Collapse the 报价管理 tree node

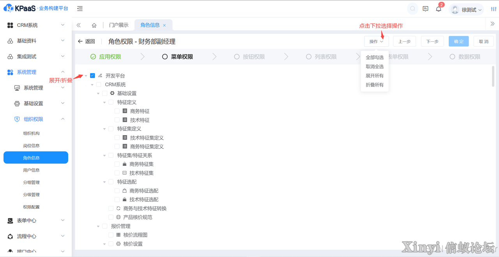[99, 226]
